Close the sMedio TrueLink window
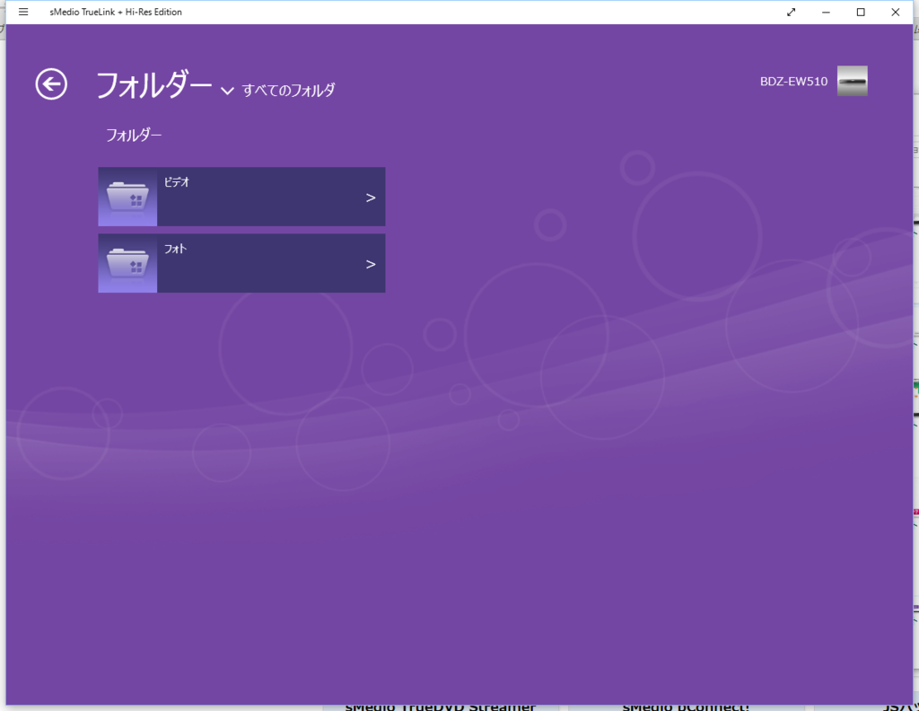This screenshot has width=919, height=711. (x=895, y=12)
